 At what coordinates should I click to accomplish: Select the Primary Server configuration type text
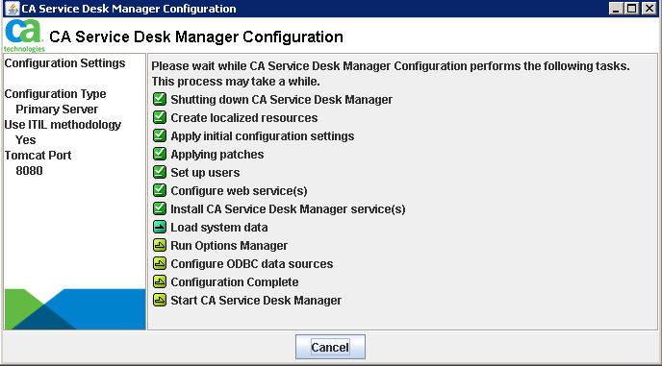57,110
